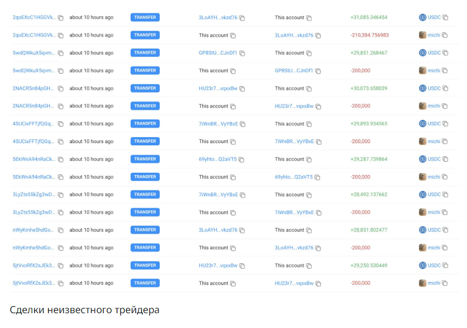This screenshot has width=467, height=328.
Task: Click 'about 10 hours ago' in +29,250.530449 row
Action: point(92,265)
